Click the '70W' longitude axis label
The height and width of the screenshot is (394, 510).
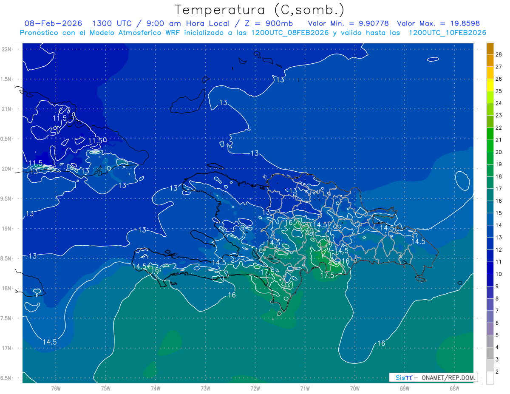pos(355,388)
